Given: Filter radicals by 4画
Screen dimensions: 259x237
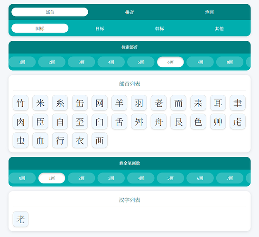Looking at the screenshot, I should (x=111, y=62).
